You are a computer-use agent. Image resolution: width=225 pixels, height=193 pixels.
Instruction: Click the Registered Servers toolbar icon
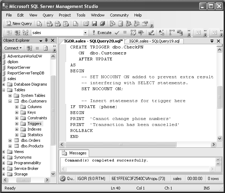112,24
